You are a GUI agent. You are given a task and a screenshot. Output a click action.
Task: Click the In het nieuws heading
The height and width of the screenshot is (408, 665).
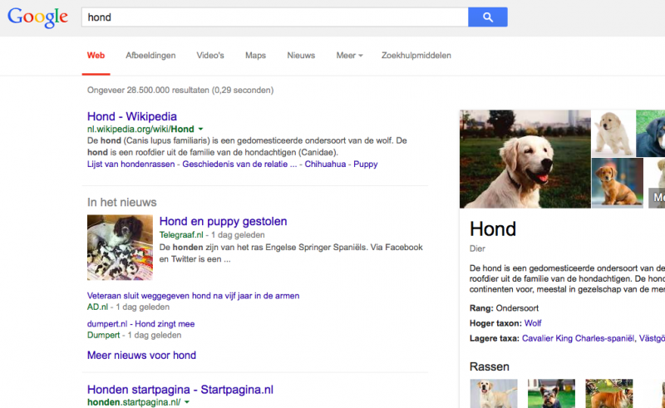(x=121, y=202)
